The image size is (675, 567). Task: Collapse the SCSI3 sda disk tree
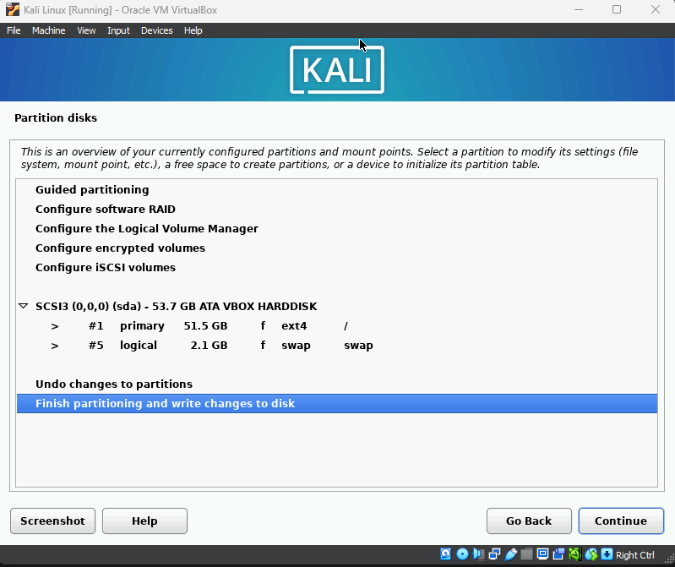[x=24, y=307]
